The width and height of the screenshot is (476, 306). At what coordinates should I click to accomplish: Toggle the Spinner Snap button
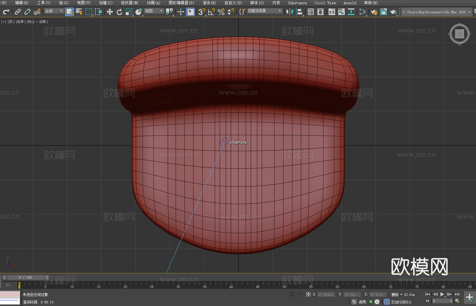(x=231, y=12)
